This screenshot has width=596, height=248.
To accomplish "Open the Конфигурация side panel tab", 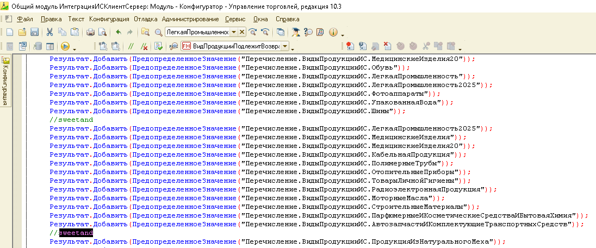I will 5,82.
